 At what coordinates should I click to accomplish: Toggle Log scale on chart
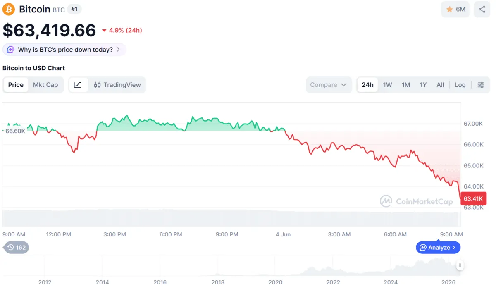point(460,85)
